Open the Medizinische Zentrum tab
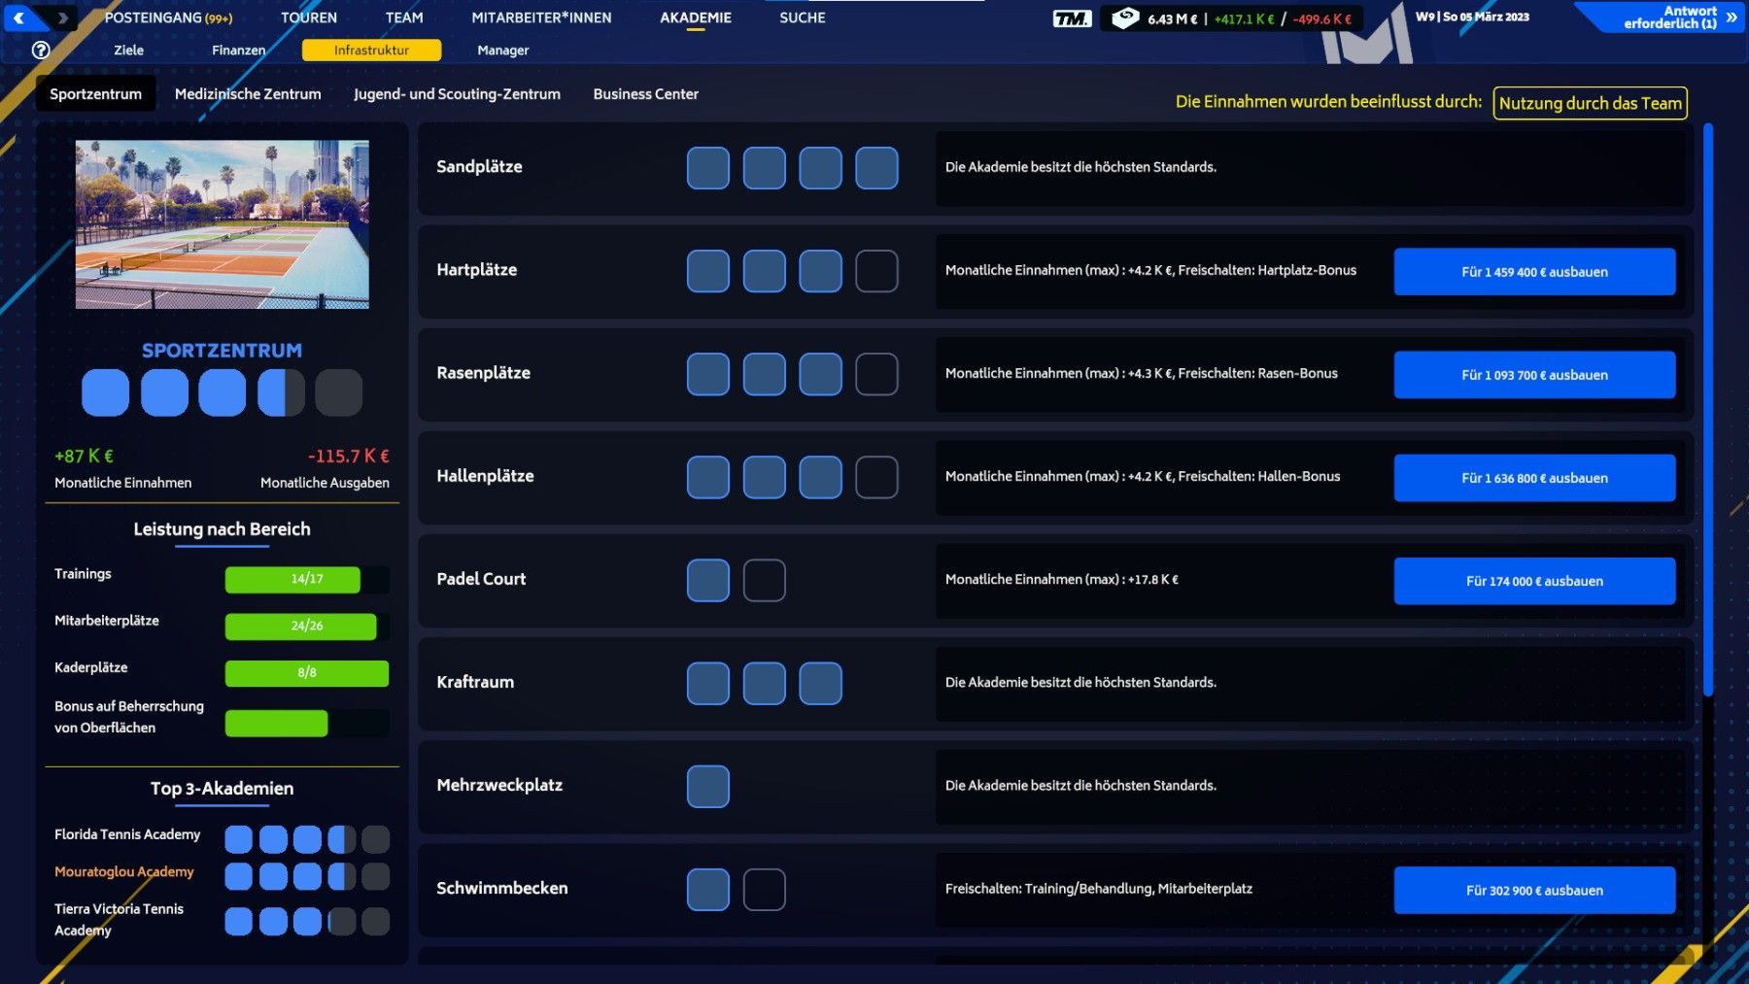The image size is (1749, 984). 248,94
